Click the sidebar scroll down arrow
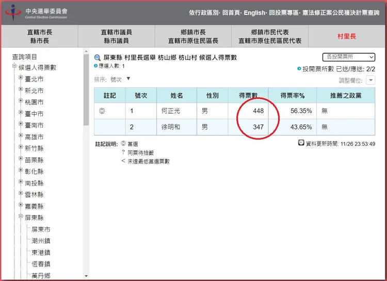 (86, 276)
